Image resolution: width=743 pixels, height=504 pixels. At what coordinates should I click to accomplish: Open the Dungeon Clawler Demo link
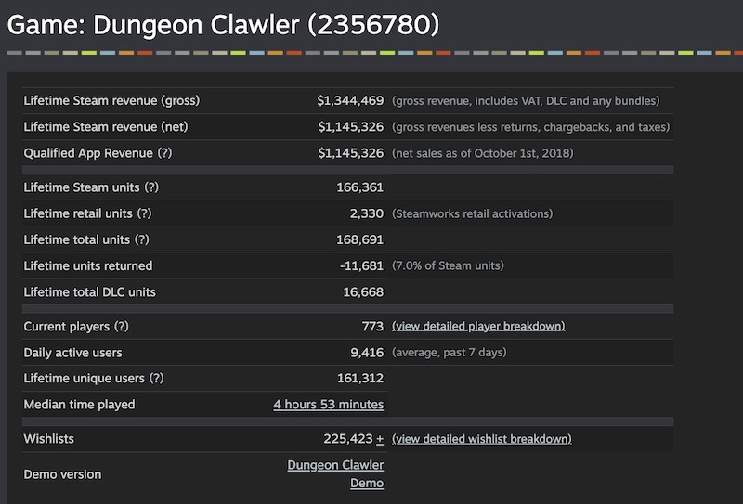pyautogui.click(x=335, y=473)
